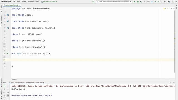The width and height of the screenshot is (178, 100).
Task: Click the Git commit checkmark icon
Action: (x=155, y=2)
